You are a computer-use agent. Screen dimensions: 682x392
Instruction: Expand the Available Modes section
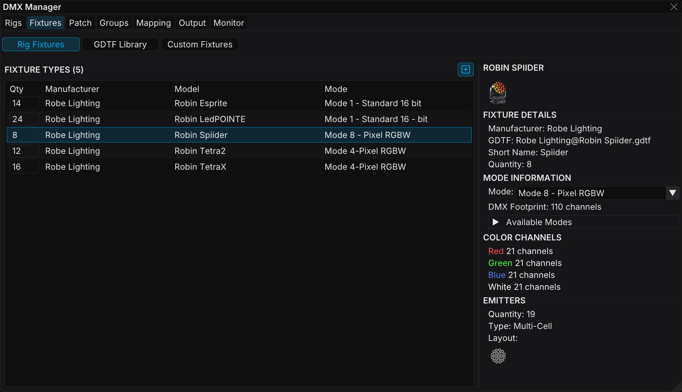583,222
